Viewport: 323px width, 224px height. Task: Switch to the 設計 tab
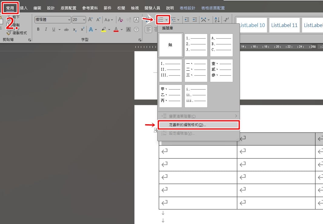(51, 8)
